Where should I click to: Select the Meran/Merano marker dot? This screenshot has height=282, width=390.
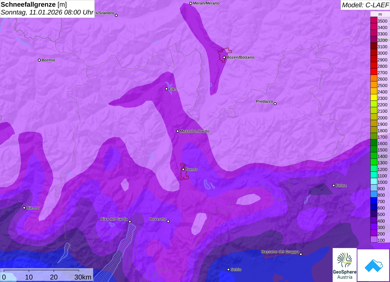coord(191,3)
